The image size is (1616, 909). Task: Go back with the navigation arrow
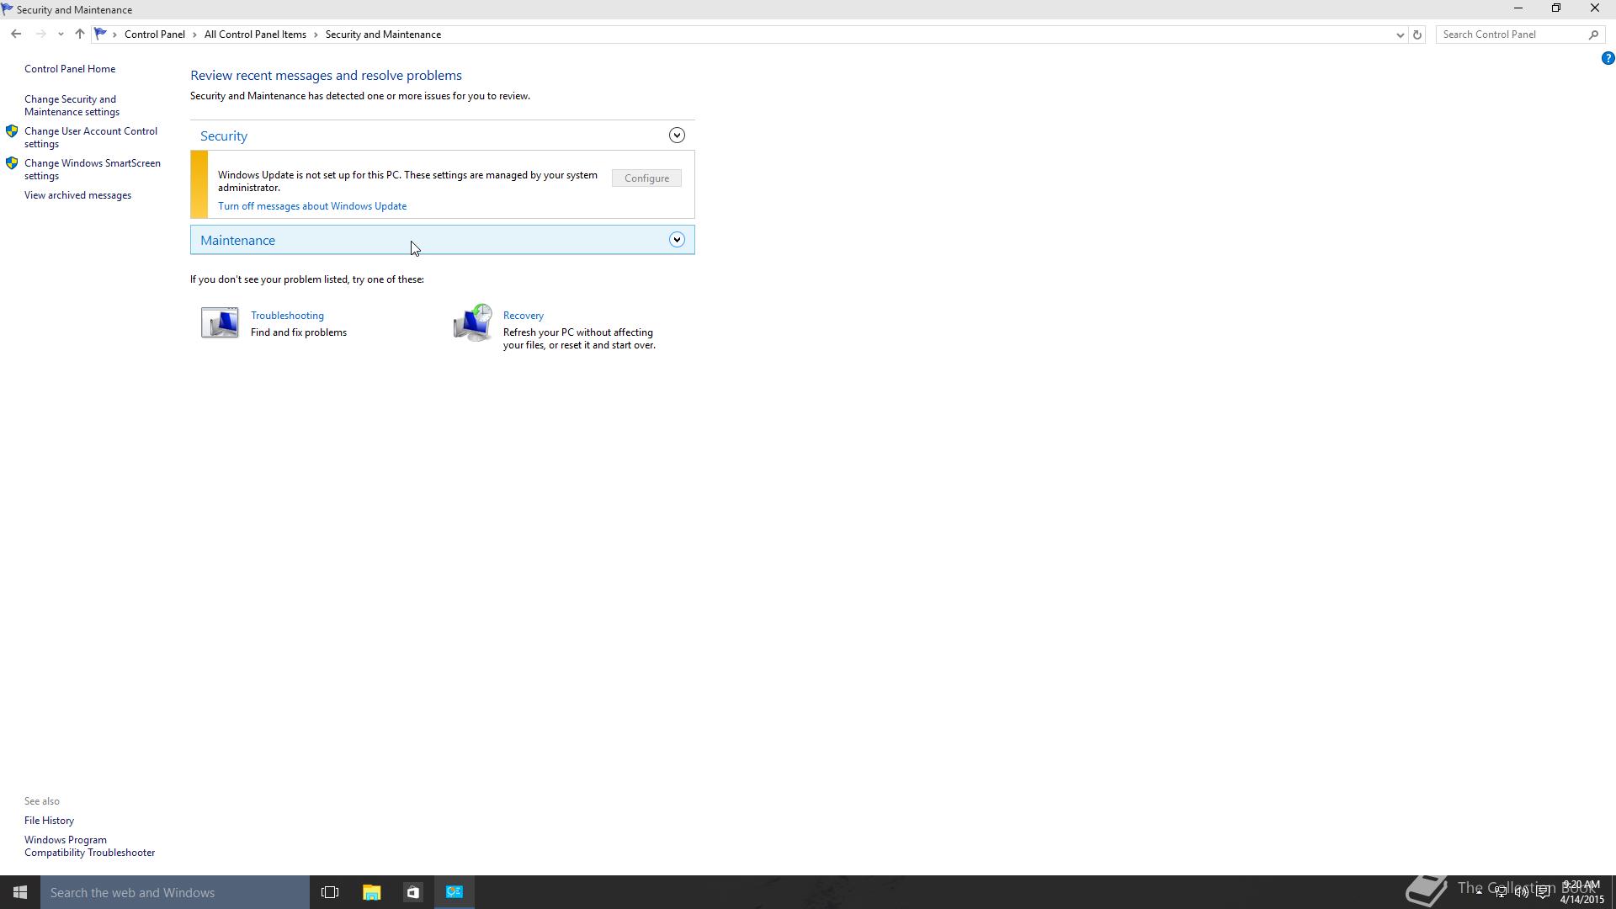point(16,35)
